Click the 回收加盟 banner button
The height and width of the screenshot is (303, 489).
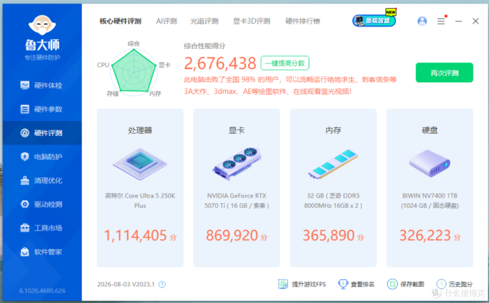[374, 20]
